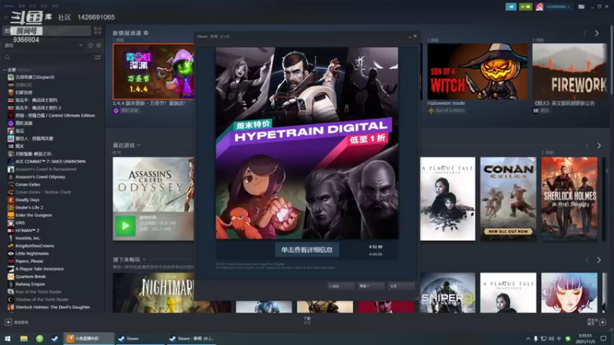This screenshot has width=614, height=345.
Task: Click the Conan Exiles game icon in list
Action: 11,185
